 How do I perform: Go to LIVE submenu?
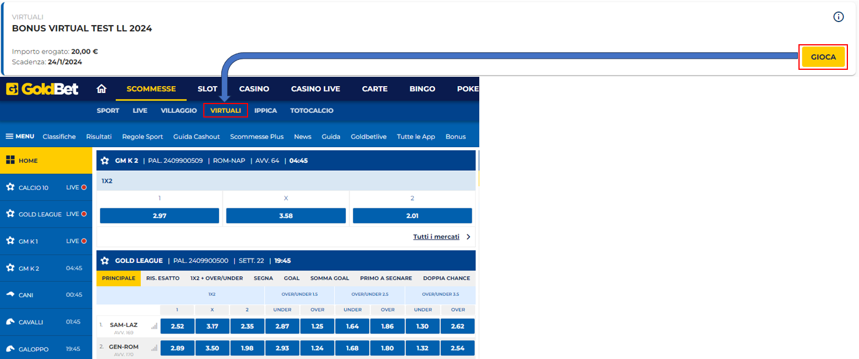[140, 111]
